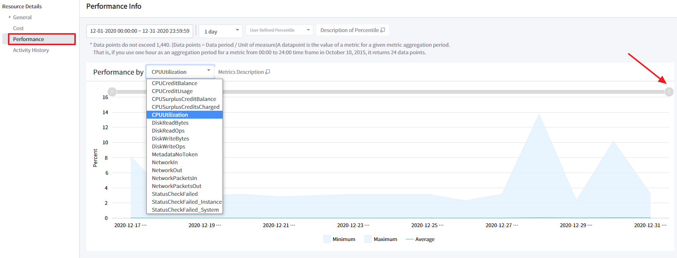This screenshot has height=258, width=677.
Task: Select StatusCheckFailed_System option
Action: point(185,210)
